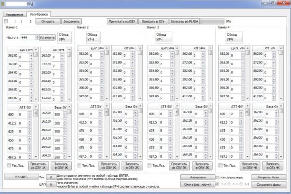The height and width of the screenshot is (194, 291).
Task: Select the 1-2 radio button
Action: pos(217,184)
